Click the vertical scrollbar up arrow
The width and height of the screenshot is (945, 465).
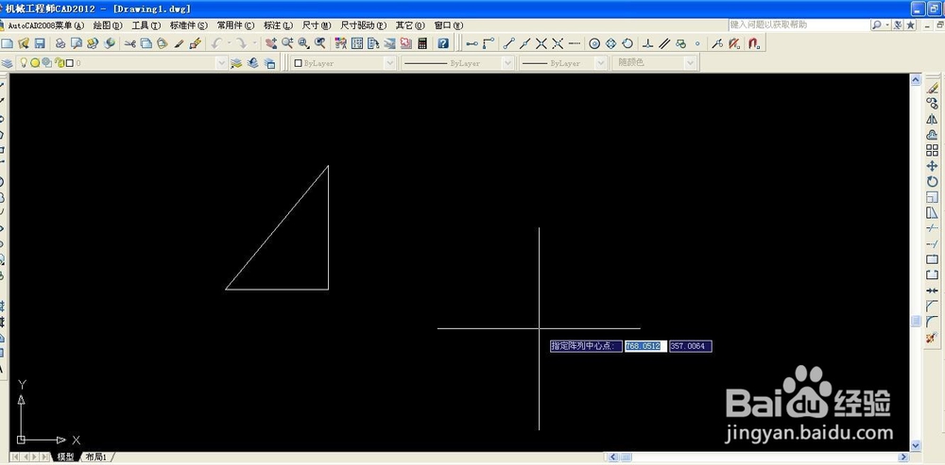pos(916,79)
